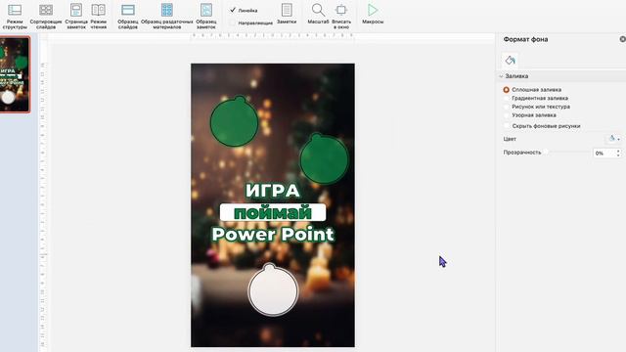Open the Цвет fill color dropdown
The width and height of the screenshot is (626, 352).
coord(614,139)
